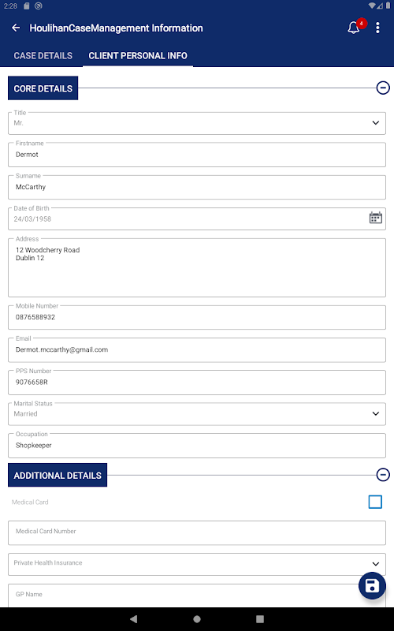The width and height of the screenshot is (394, 631).
Task: Tap Android back navigation triangle
Action: (x=134, y=619)
